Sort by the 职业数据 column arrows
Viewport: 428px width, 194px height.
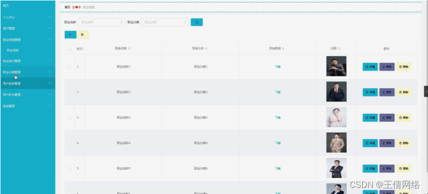click(283, 48)
